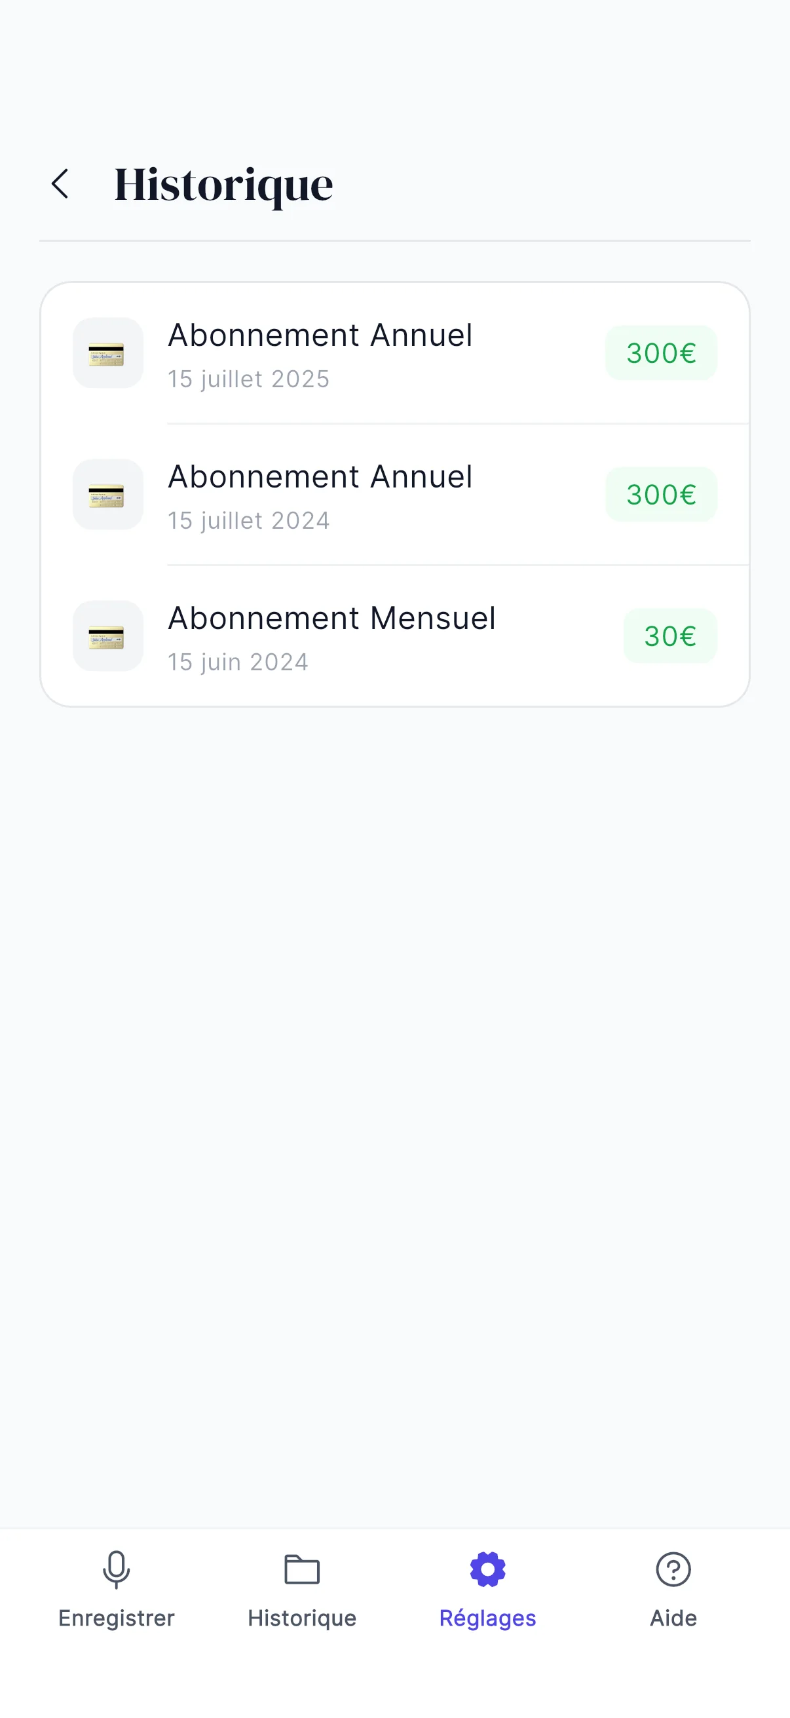Screen dimensions: 790x1718
Task: Select the Réglages tab label
Action: 487,1618
